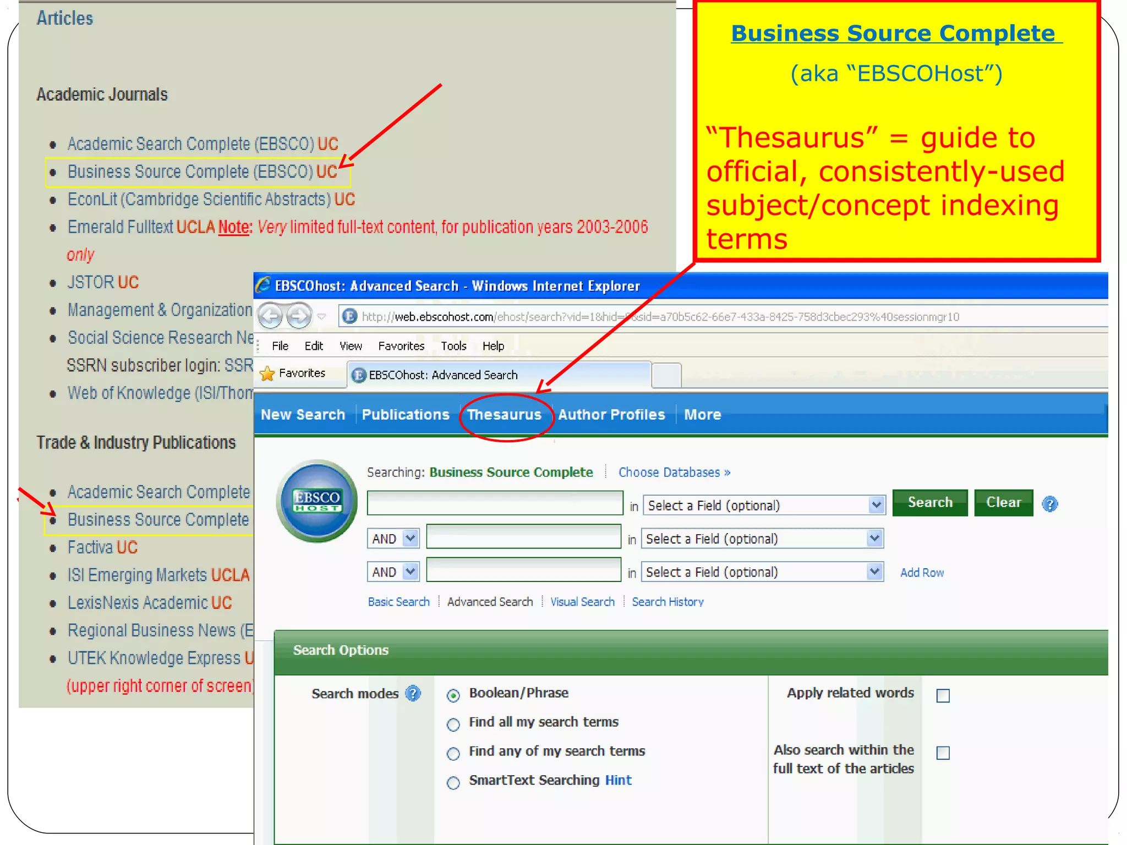Open UTEK Knowledge Express link
The height and width of the screenshot is (845, 1127).
tap(154, 658)
